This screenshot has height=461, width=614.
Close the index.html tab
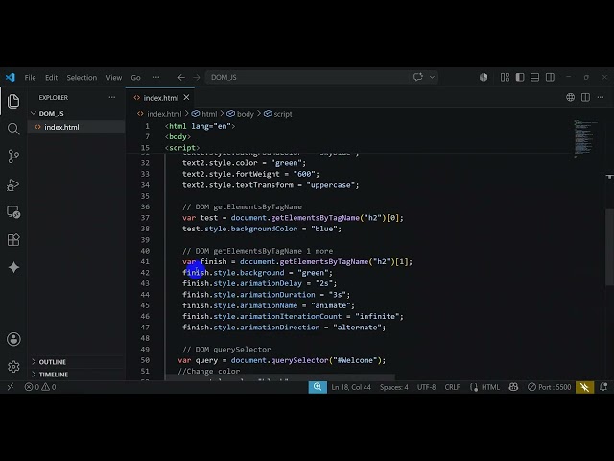coord(186,97)
